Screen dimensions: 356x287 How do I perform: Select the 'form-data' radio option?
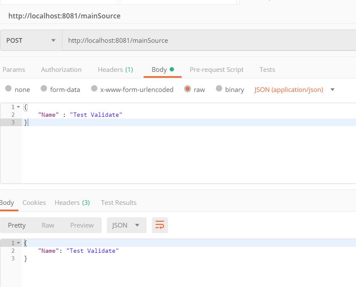point(44,89)
